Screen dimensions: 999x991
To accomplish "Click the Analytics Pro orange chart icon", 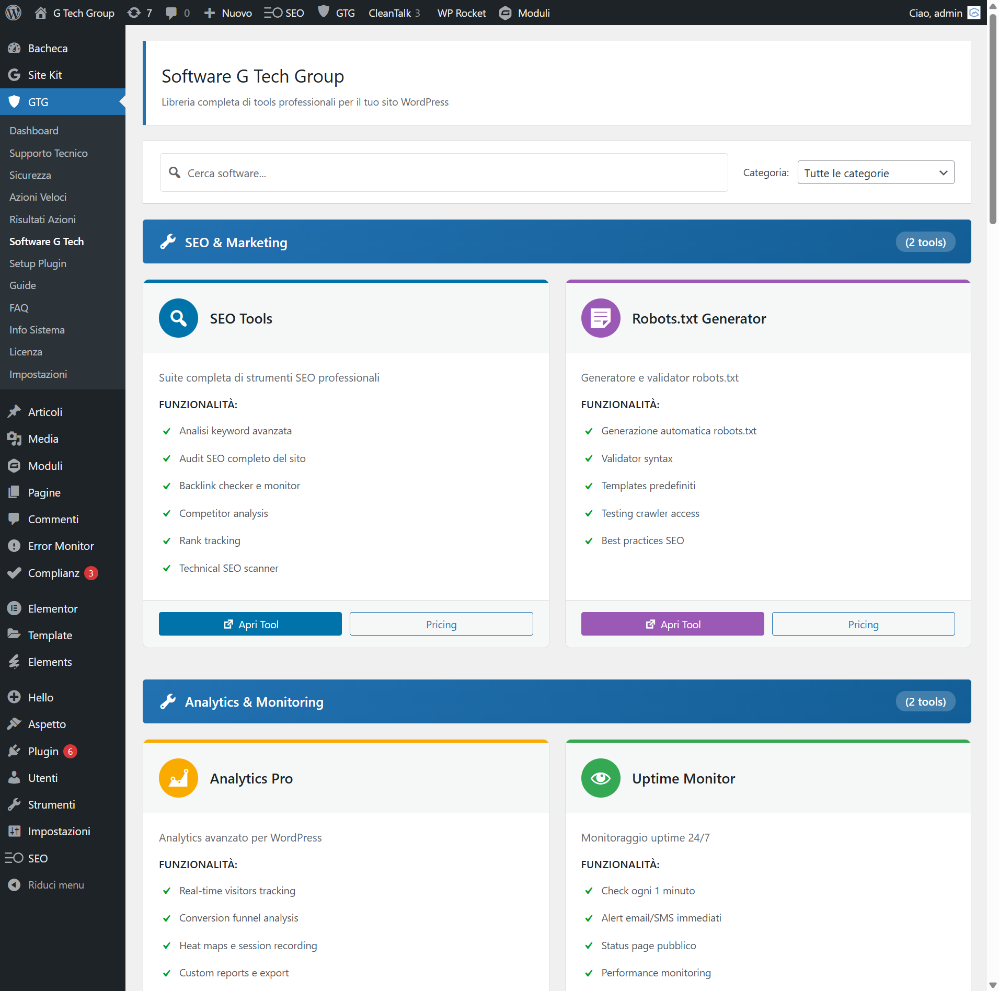I will pyautogui.click(x=178, y=778).
